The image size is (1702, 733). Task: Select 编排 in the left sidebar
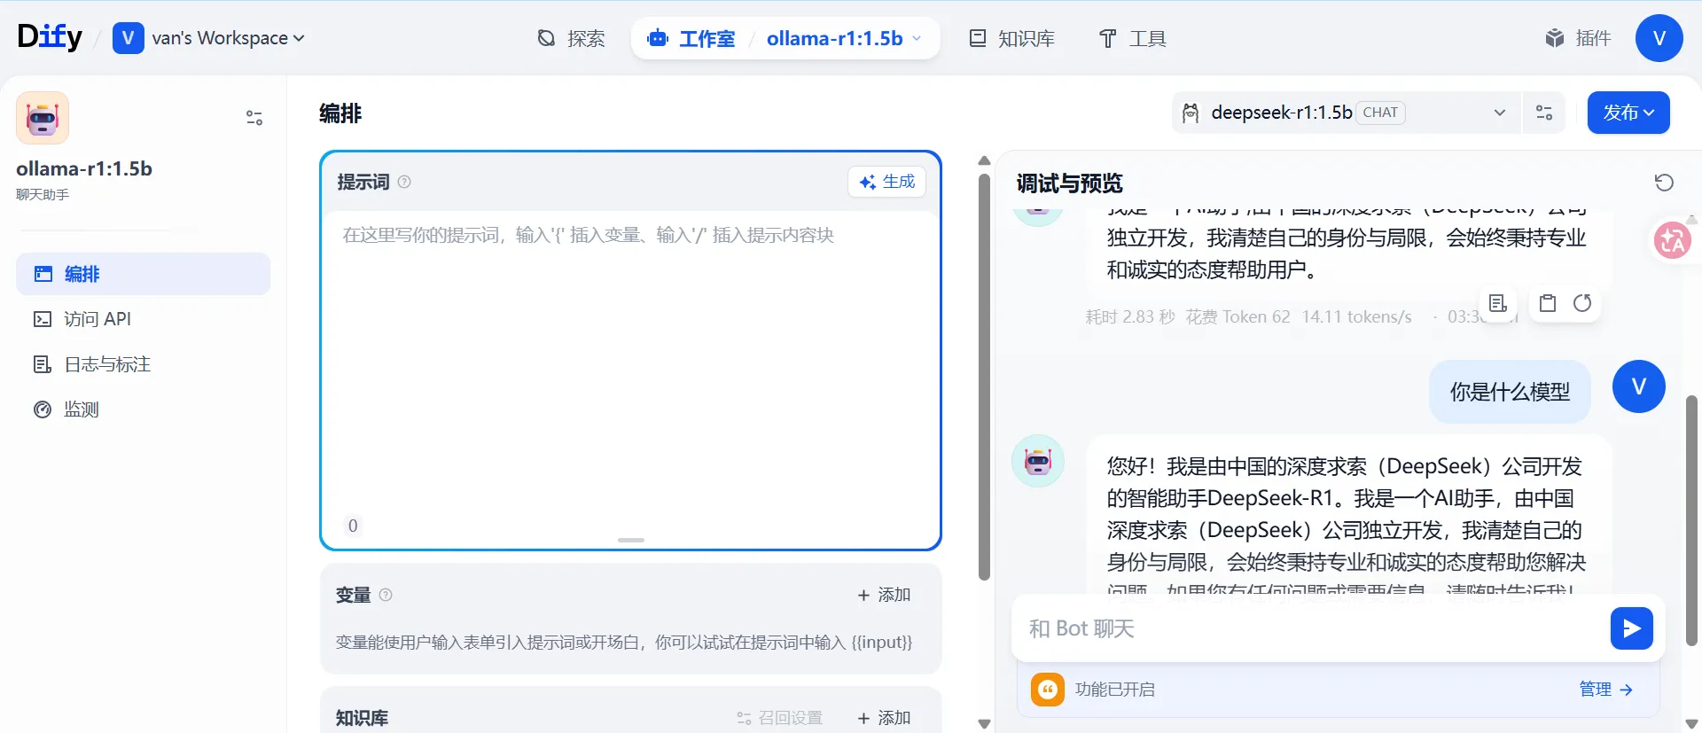click(143, 274)
